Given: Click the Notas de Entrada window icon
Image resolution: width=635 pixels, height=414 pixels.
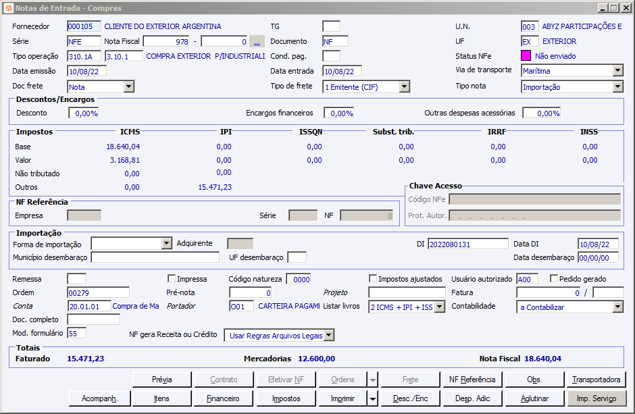Looking at the screenshot, I should 8,8.
